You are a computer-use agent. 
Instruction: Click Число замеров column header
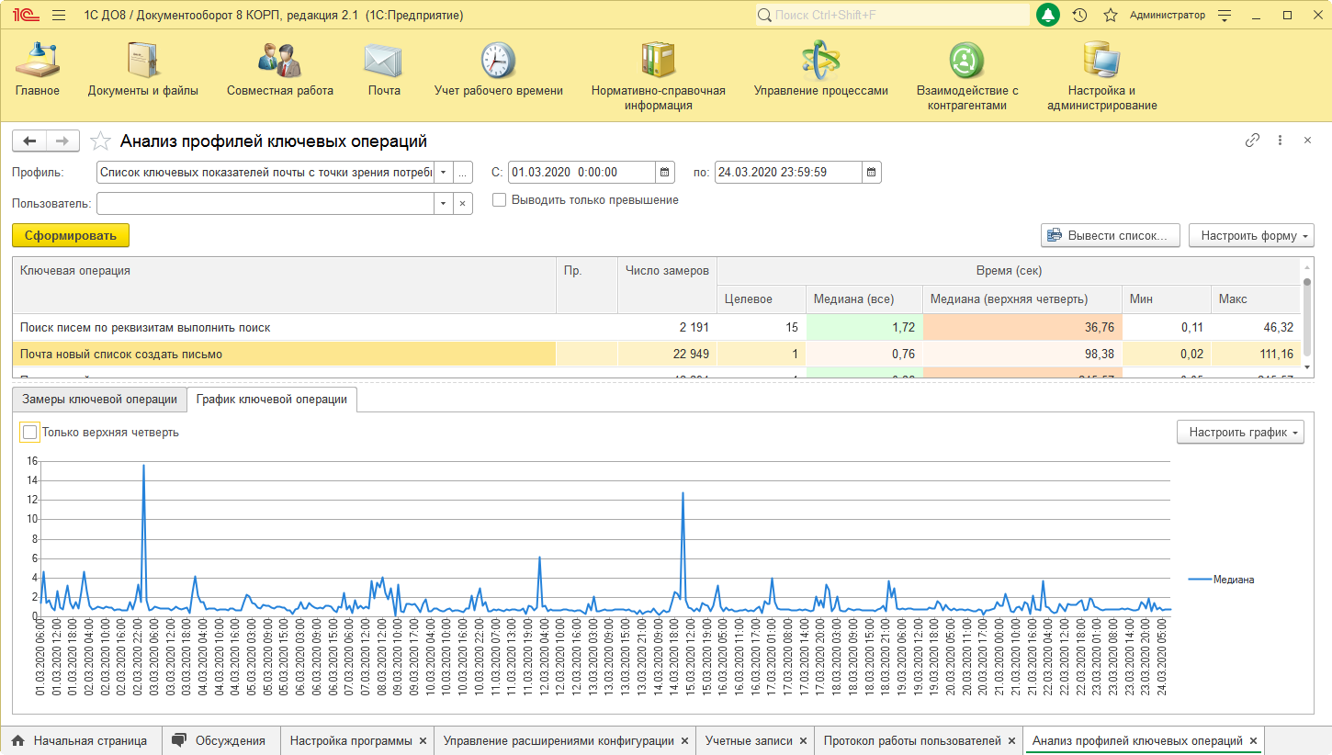point(667,286)
